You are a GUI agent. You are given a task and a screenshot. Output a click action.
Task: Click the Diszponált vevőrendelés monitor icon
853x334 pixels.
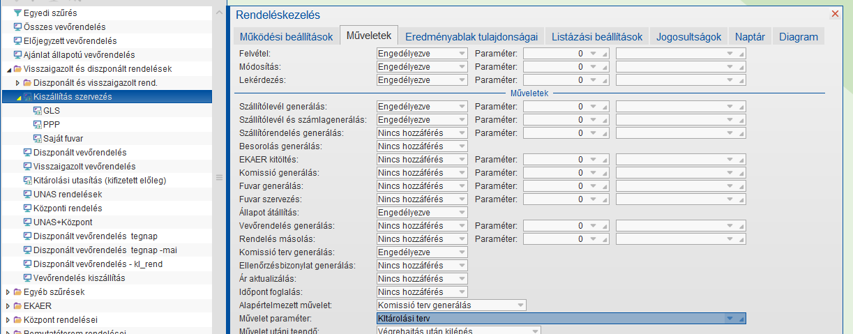click(27, 152)
